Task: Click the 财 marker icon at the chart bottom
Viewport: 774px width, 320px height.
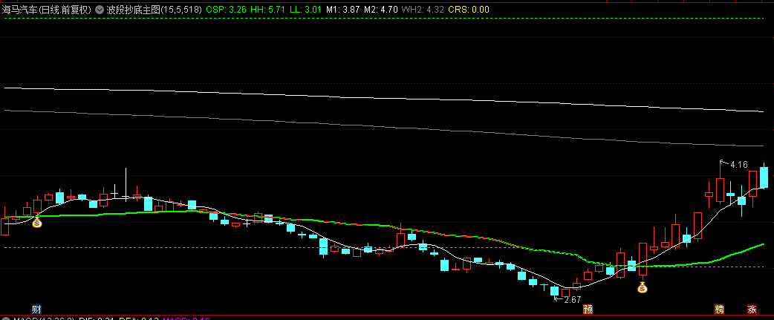Action: point(36,310)
